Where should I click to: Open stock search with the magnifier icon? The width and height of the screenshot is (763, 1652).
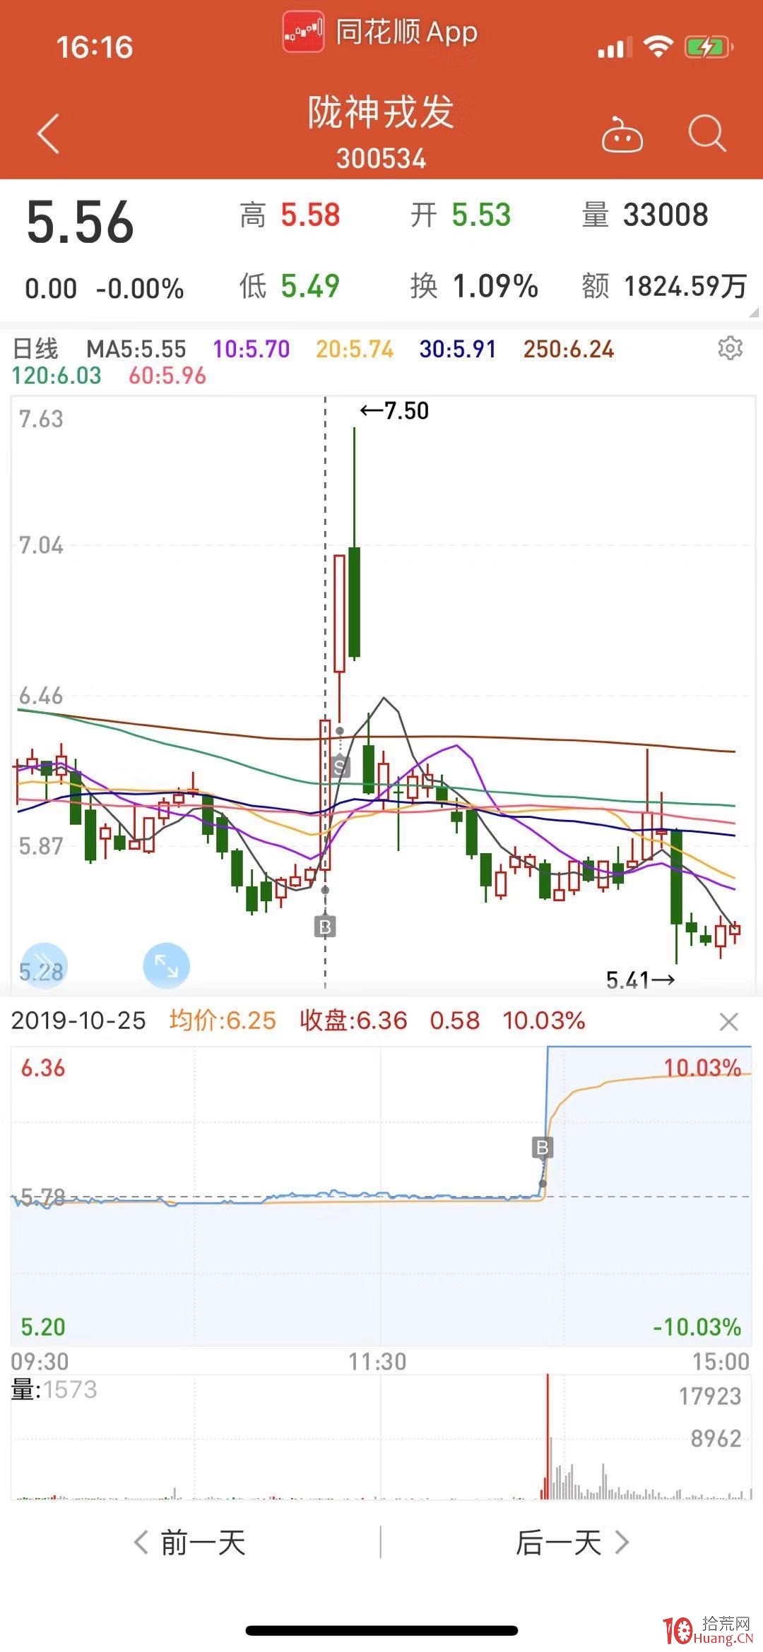pos(707,133)
